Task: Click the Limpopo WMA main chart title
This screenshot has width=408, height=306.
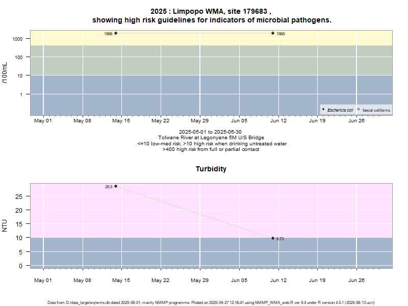Action: pos(212,15)
